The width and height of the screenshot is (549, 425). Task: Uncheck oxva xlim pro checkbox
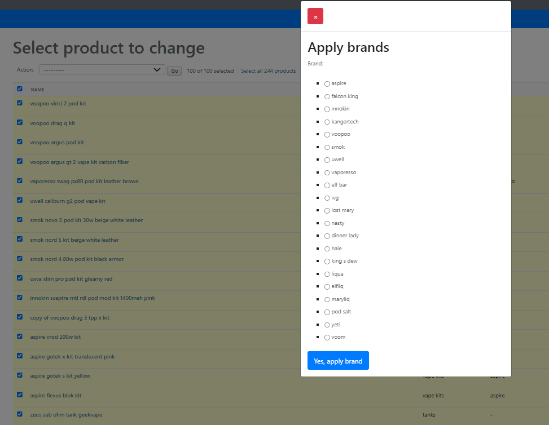pyautogui.click(x=20, y=278)
